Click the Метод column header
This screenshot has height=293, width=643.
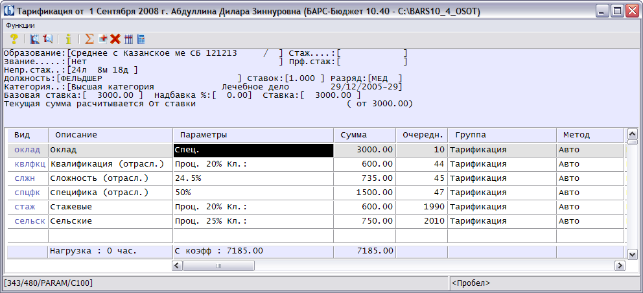coord(590,135)
